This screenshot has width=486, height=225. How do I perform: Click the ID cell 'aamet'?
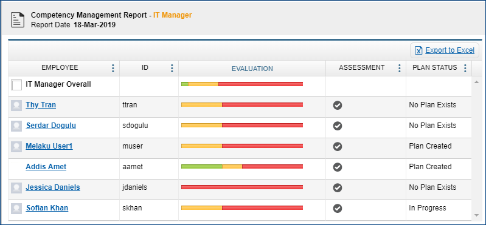(133, 167)
